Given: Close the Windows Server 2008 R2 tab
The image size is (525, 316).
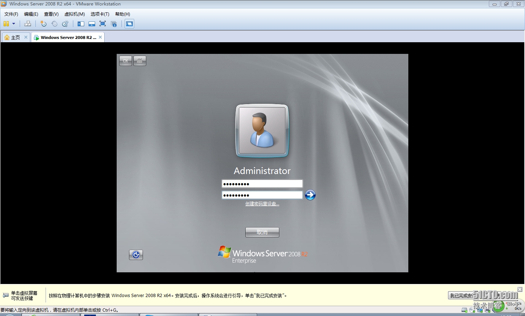Looking at the screenshot, I should [x=100, y=37].
